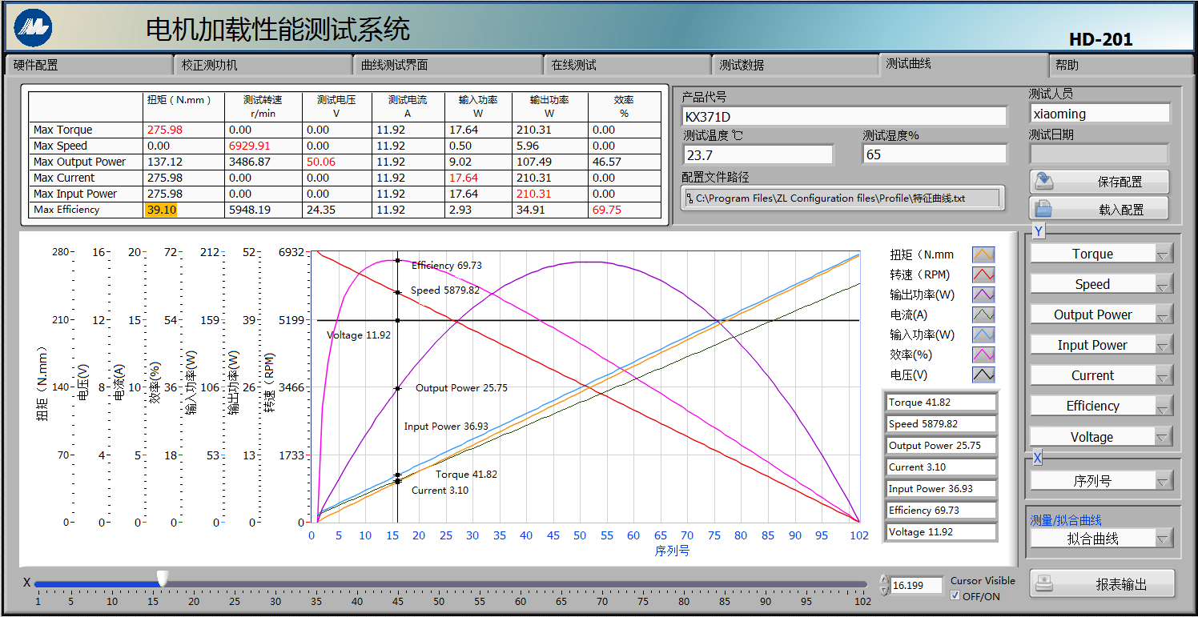The height and width of the screenshot is (617, 1198).
Task: Click the 产品代号 input field
Action: coord(843,116)
